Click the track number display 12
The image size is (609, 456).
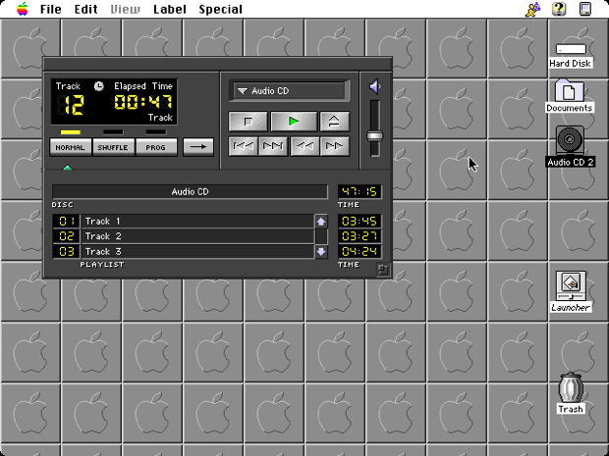(71, 105)
